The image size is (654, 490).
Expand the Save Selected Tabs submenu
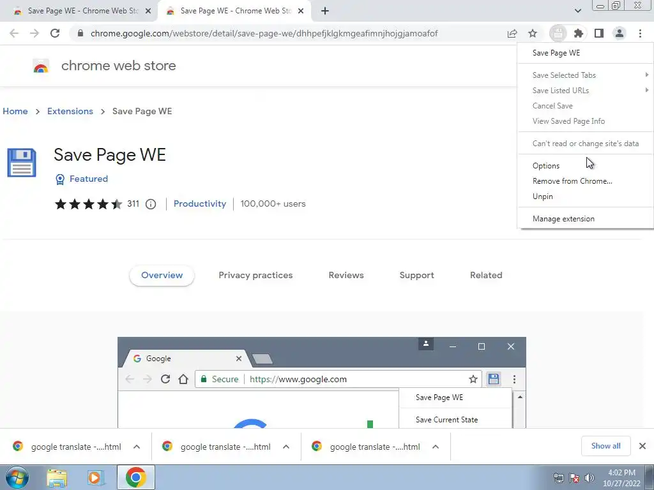click(586, 75)
